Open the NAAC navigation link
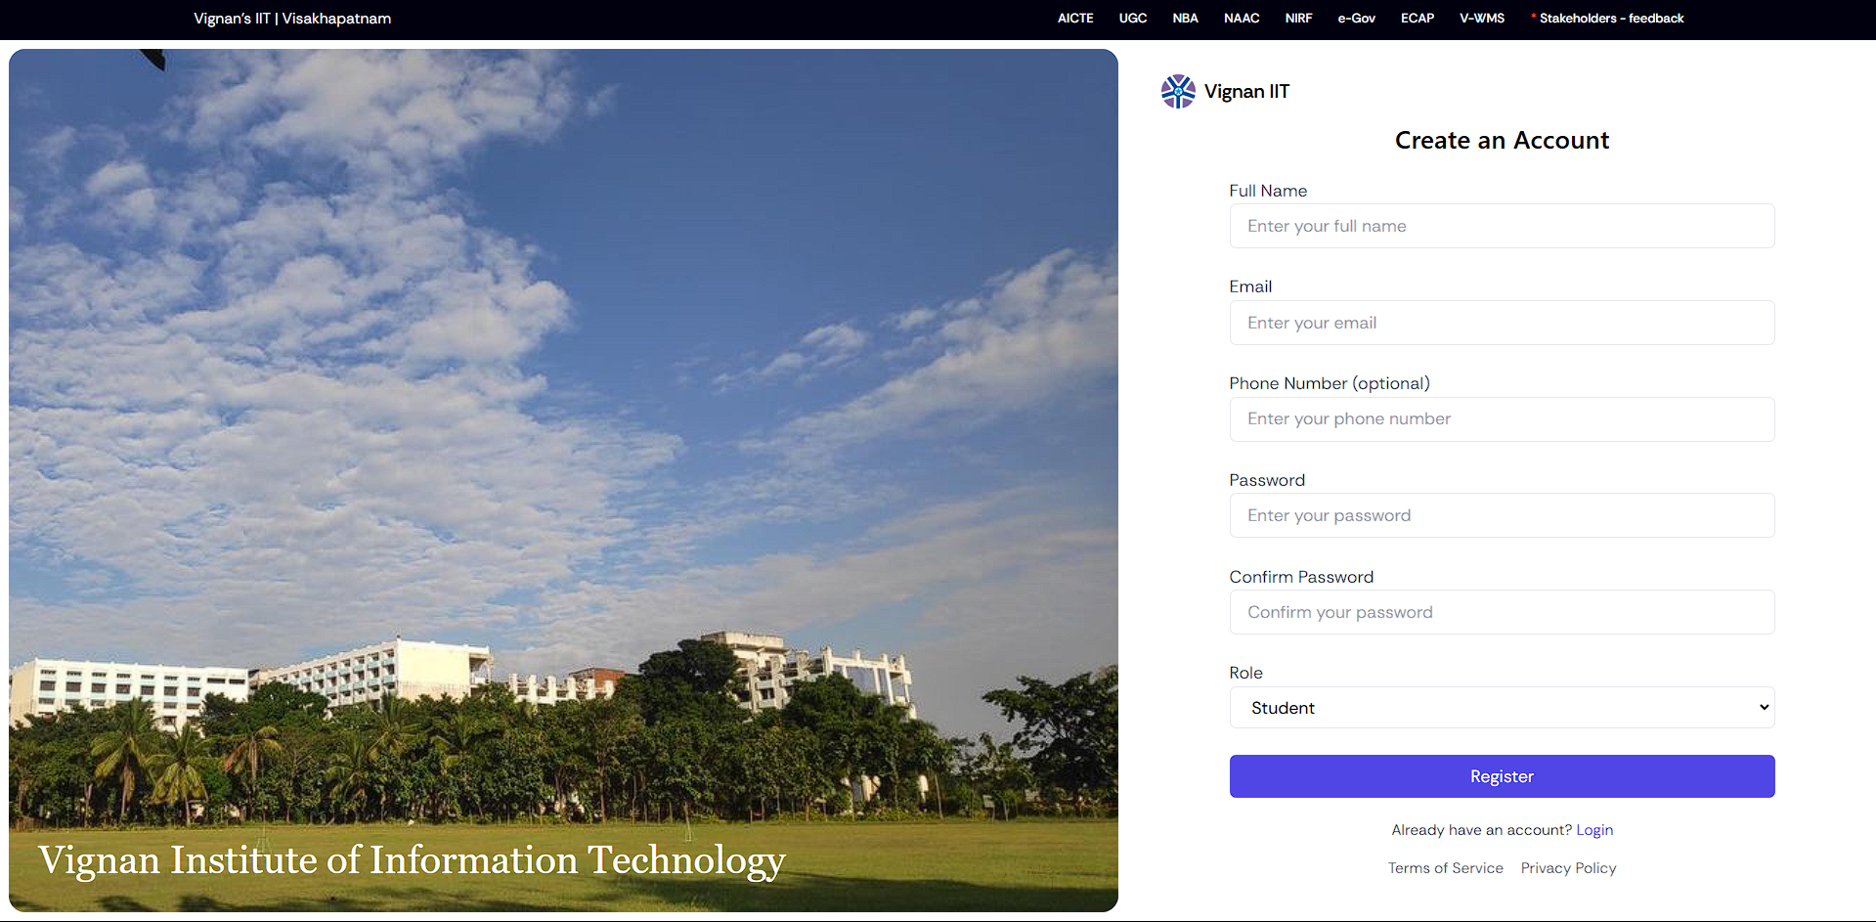Screen dimensions: 1876x922 click(1241, 19)
